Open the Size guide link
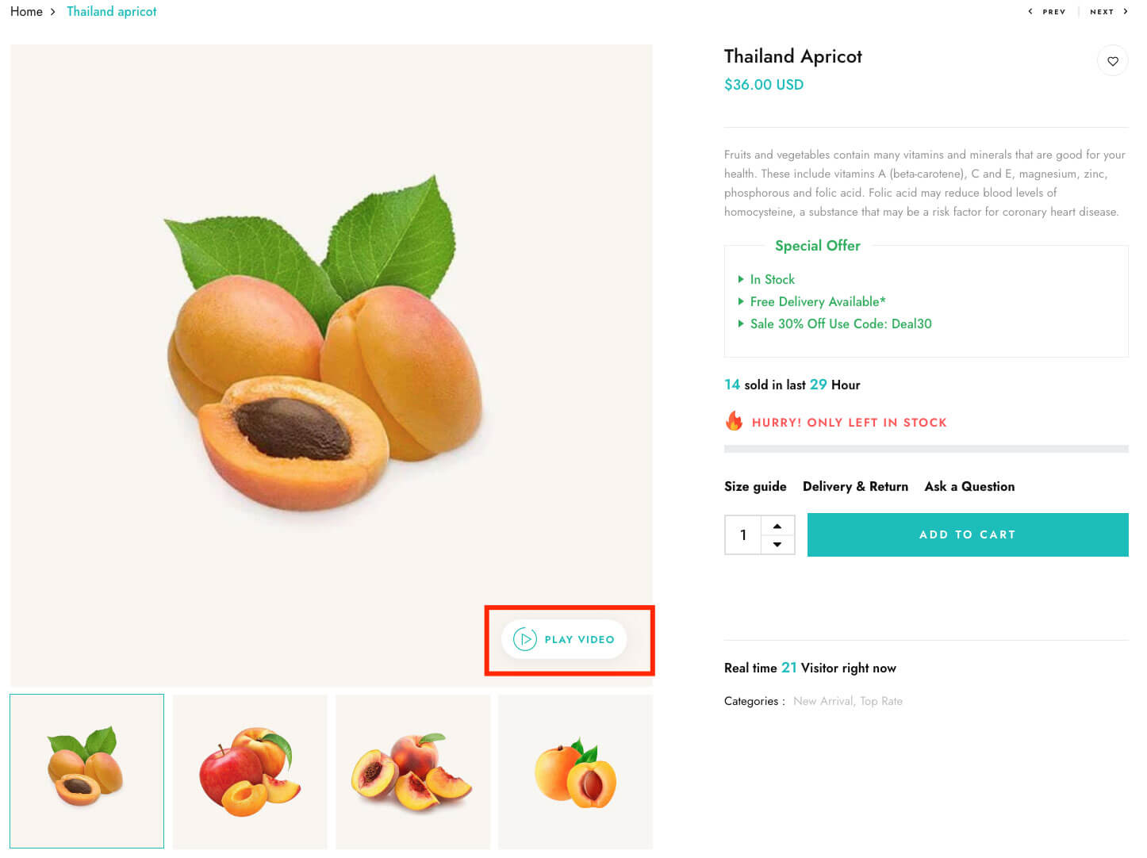 (x=755, y=486)
